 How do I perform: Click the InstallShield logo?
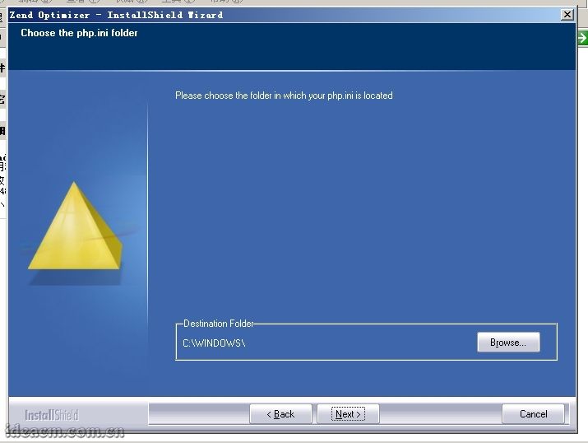[52, 415]
